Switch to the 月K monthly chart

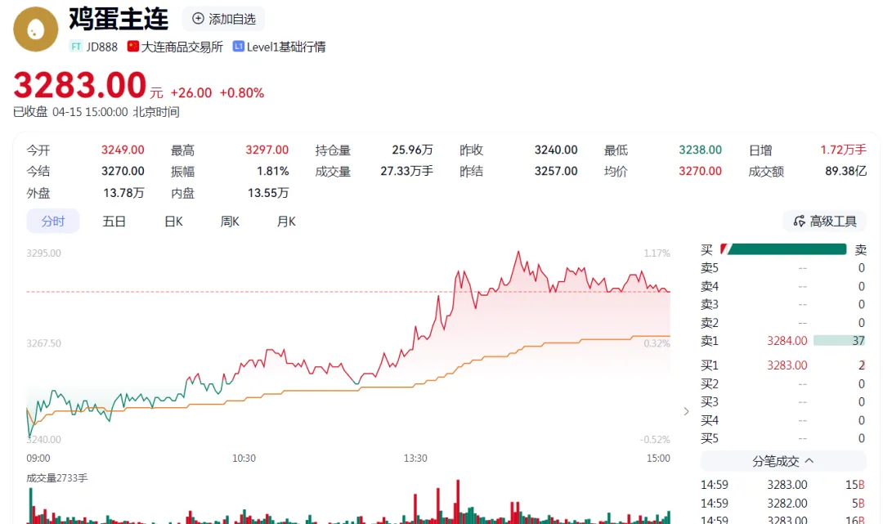286,222
